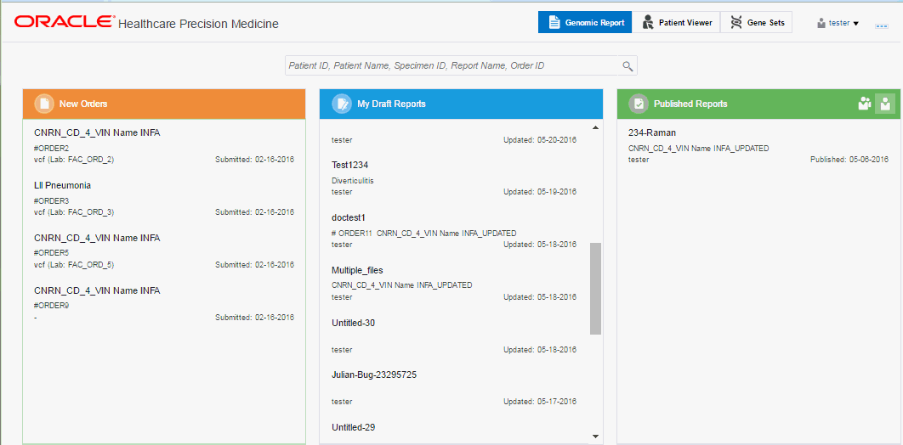Open the Gene Sets tab
This screenshot has height=445, width=903.
pos(756,22)
